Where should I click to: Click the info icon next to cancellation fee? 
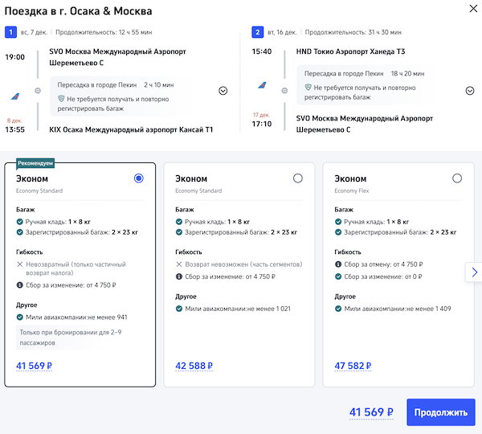tap(338, 264)
